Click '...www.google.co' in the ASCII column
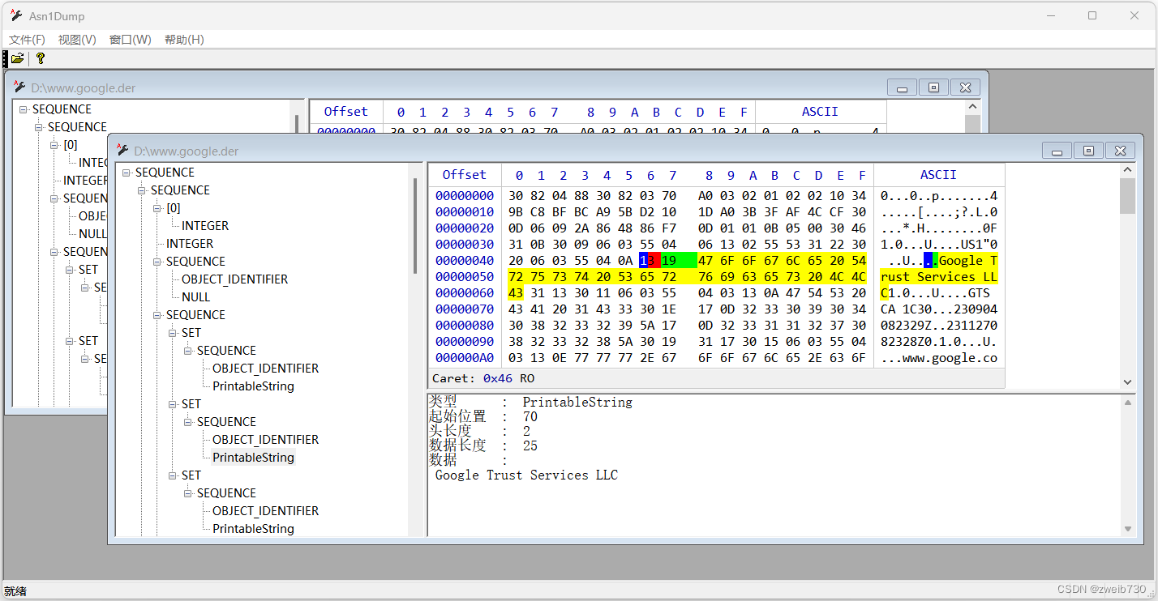Image resolution: width=1158 pixels, height=601 pixels. point(939,357)
